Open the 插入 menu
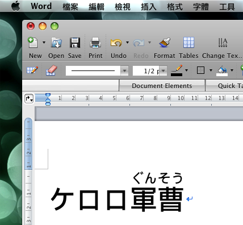The height and width of the screenshot is (225, 243). tap(149, 7)
